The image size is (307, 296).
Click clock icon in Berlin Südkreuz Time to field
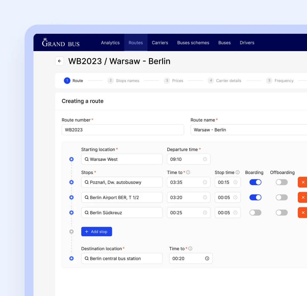(205, 213)
